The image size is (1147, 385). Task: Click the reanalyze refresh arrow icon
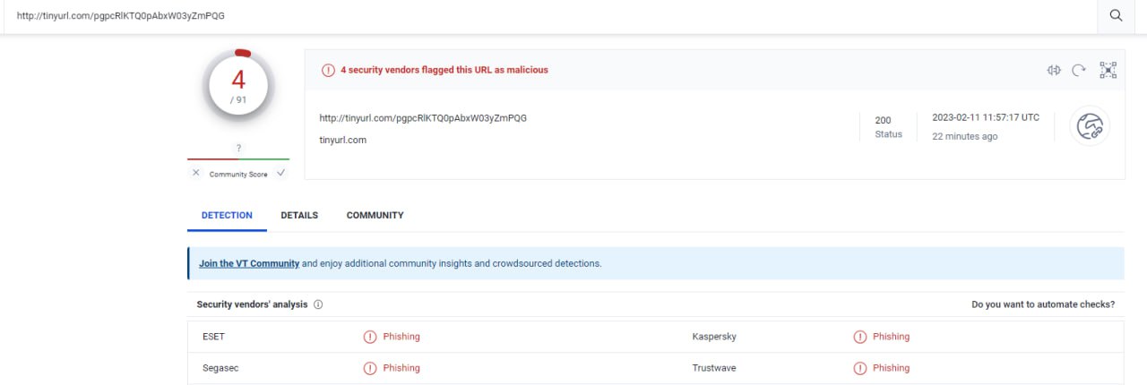click(x=1079, y=70)
